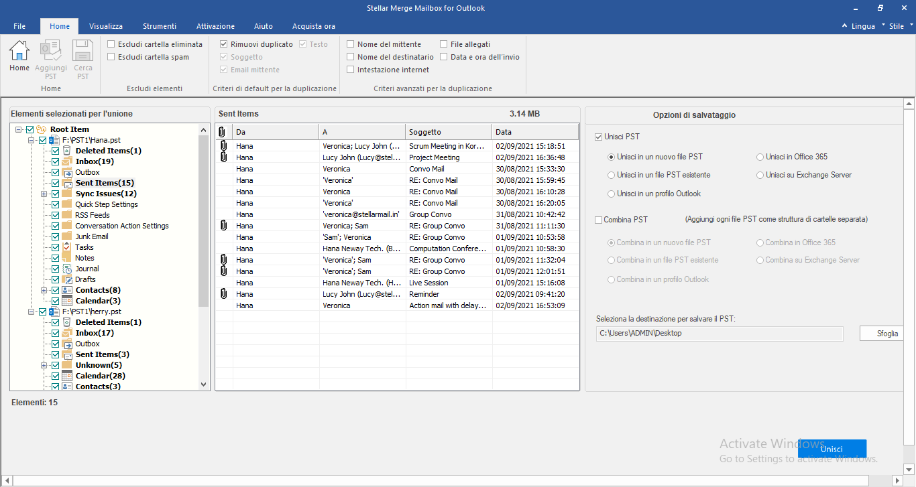Toggle the Unisci PST checkbox

[598, 137]
